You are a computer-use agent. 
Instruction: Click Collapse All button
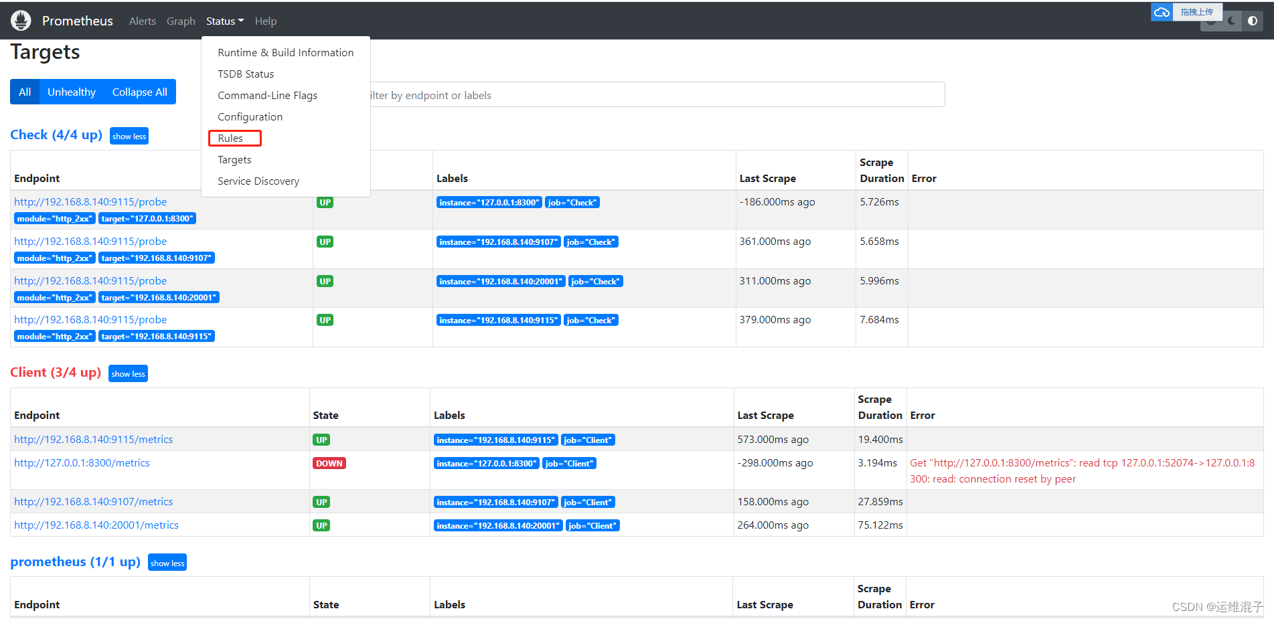140,92
